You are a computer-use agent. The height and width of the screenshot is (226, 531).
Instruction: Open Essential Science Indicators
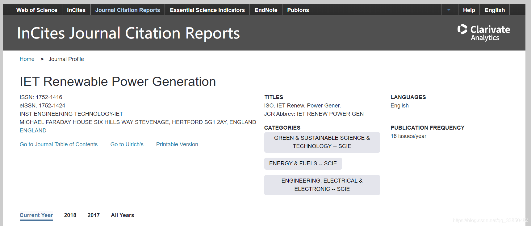click(x=207, y=10)
